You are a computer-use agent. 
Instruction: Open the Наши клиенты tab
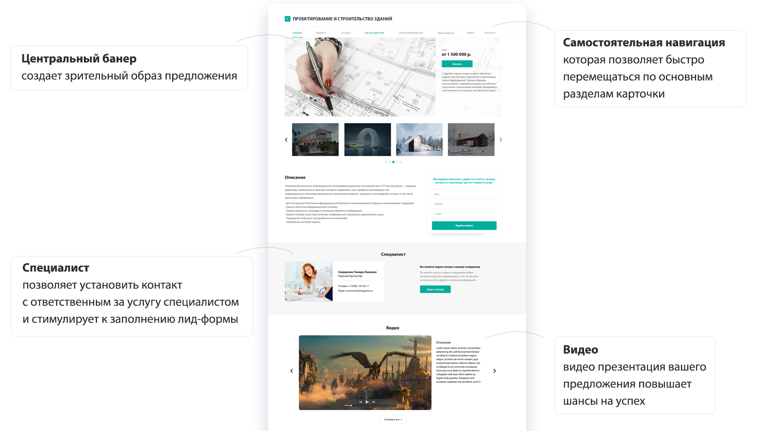coord(446,33)
